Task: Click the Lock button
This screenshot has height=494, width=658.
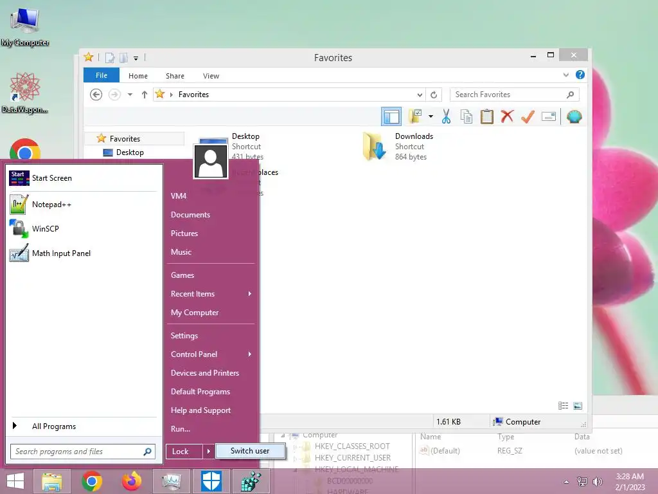Action: click(x=184, y=452)
